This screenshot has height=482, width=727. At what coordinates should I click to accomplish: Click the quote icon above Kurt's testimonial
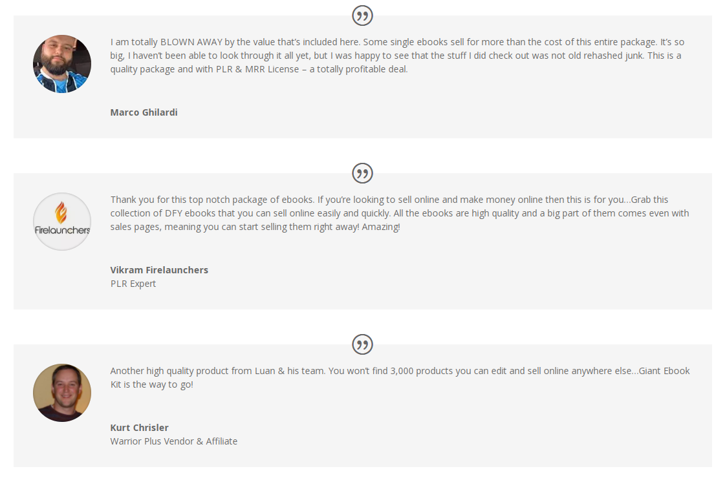363,344
